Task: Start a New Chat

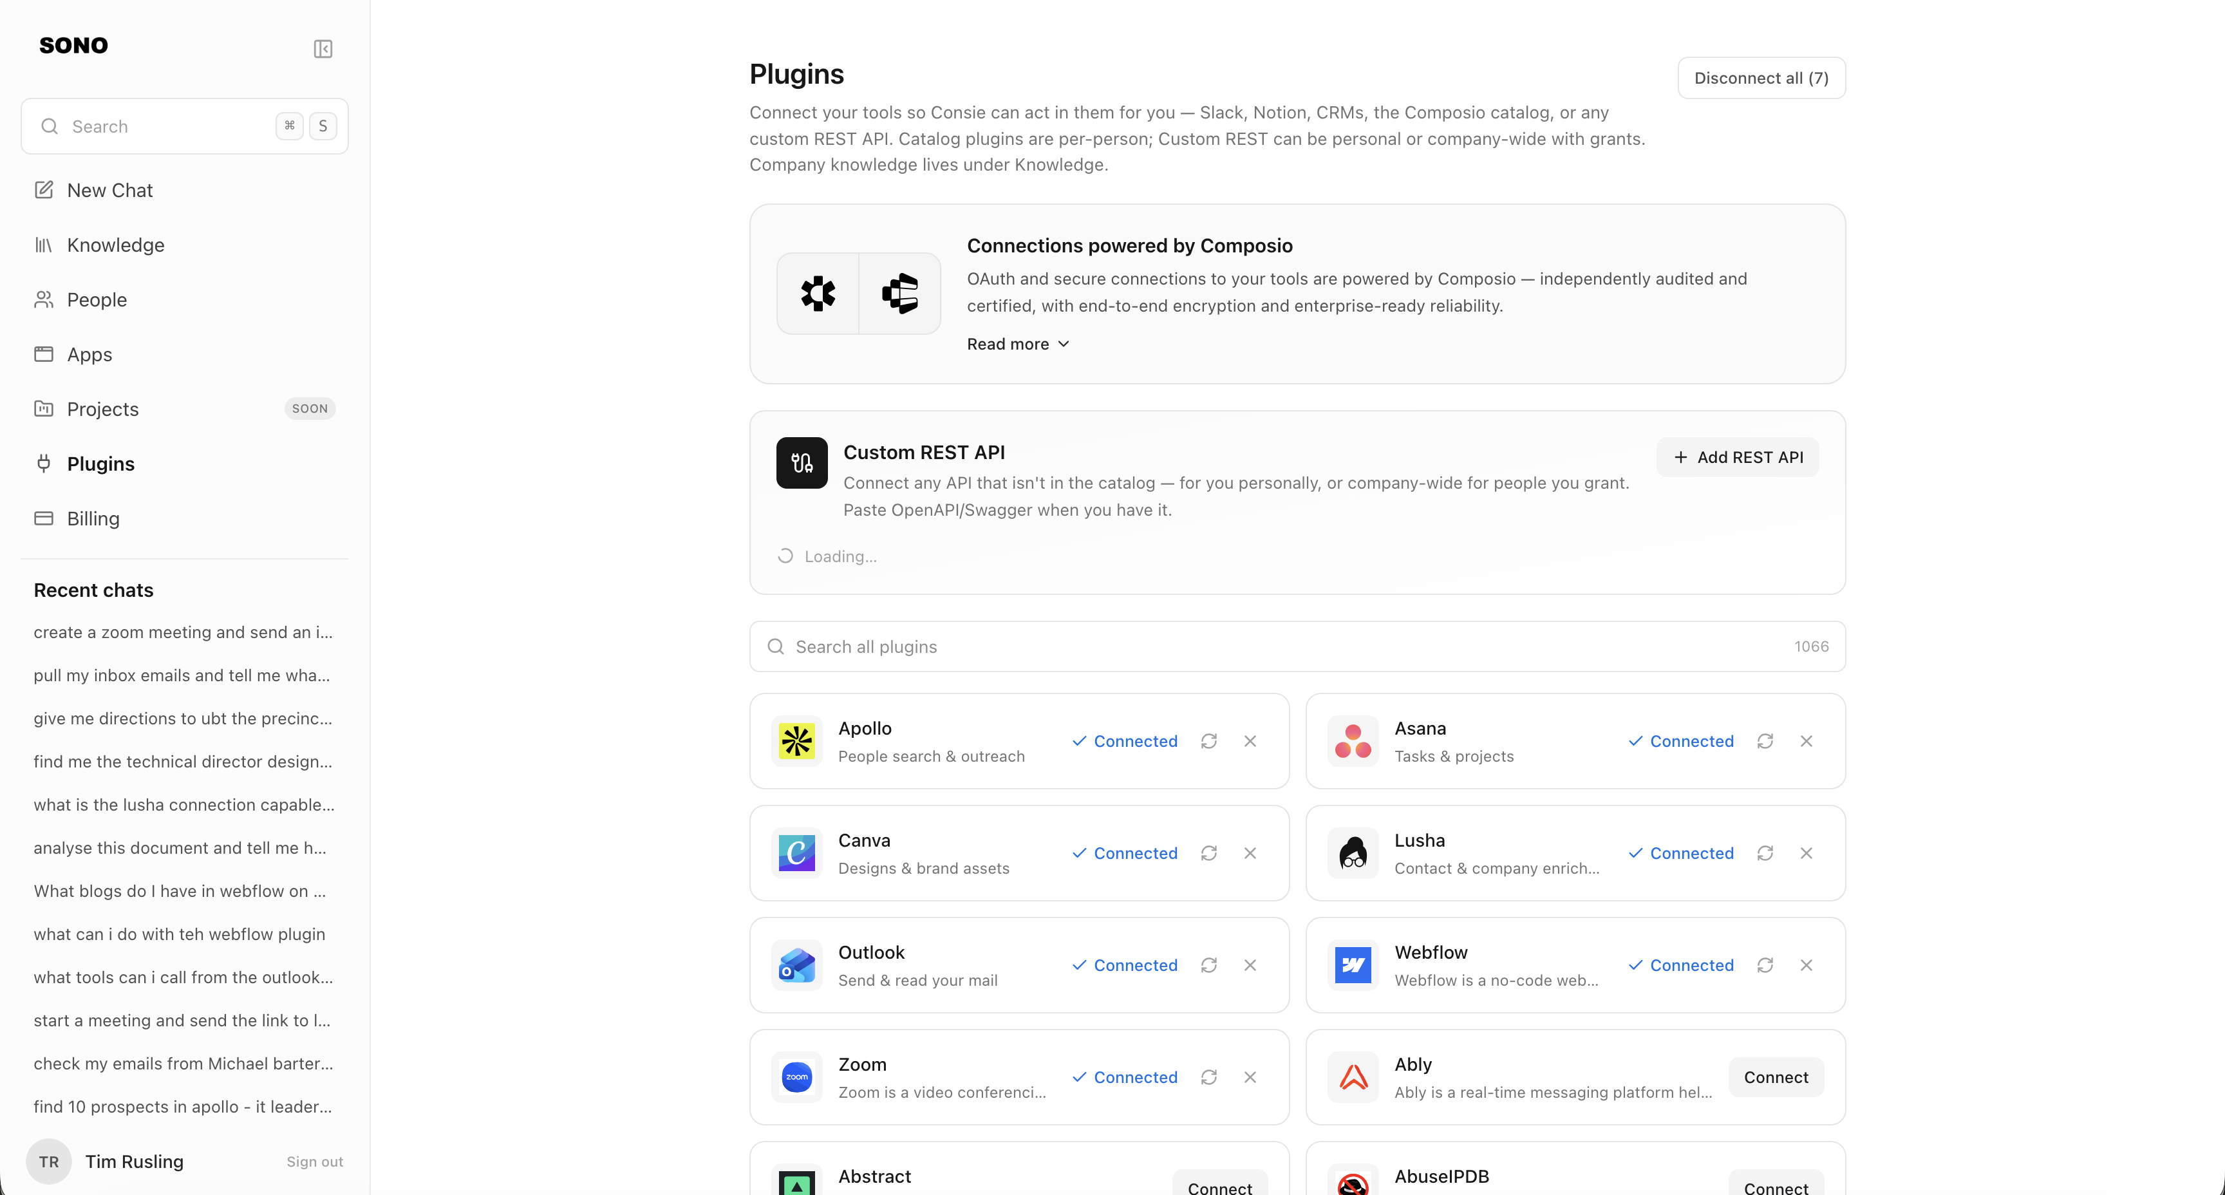Action: [184, 190]
